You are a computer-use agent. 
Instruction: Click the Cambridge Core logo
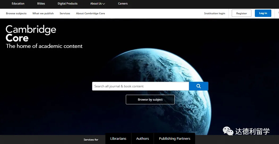coord(31,33)
